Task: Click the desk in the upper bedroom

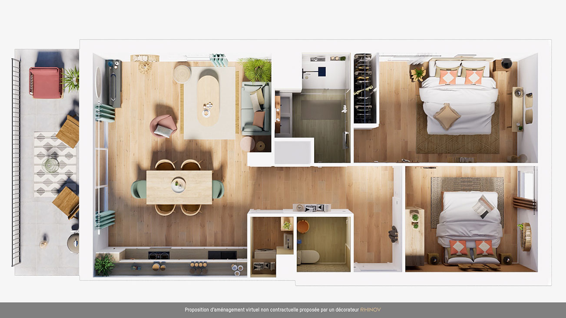Action: tap(517, 108)
